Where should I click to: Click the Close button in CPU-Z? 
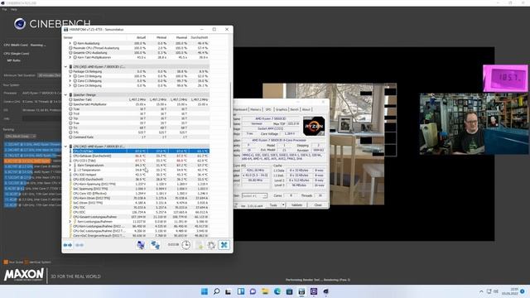point(318,205)
